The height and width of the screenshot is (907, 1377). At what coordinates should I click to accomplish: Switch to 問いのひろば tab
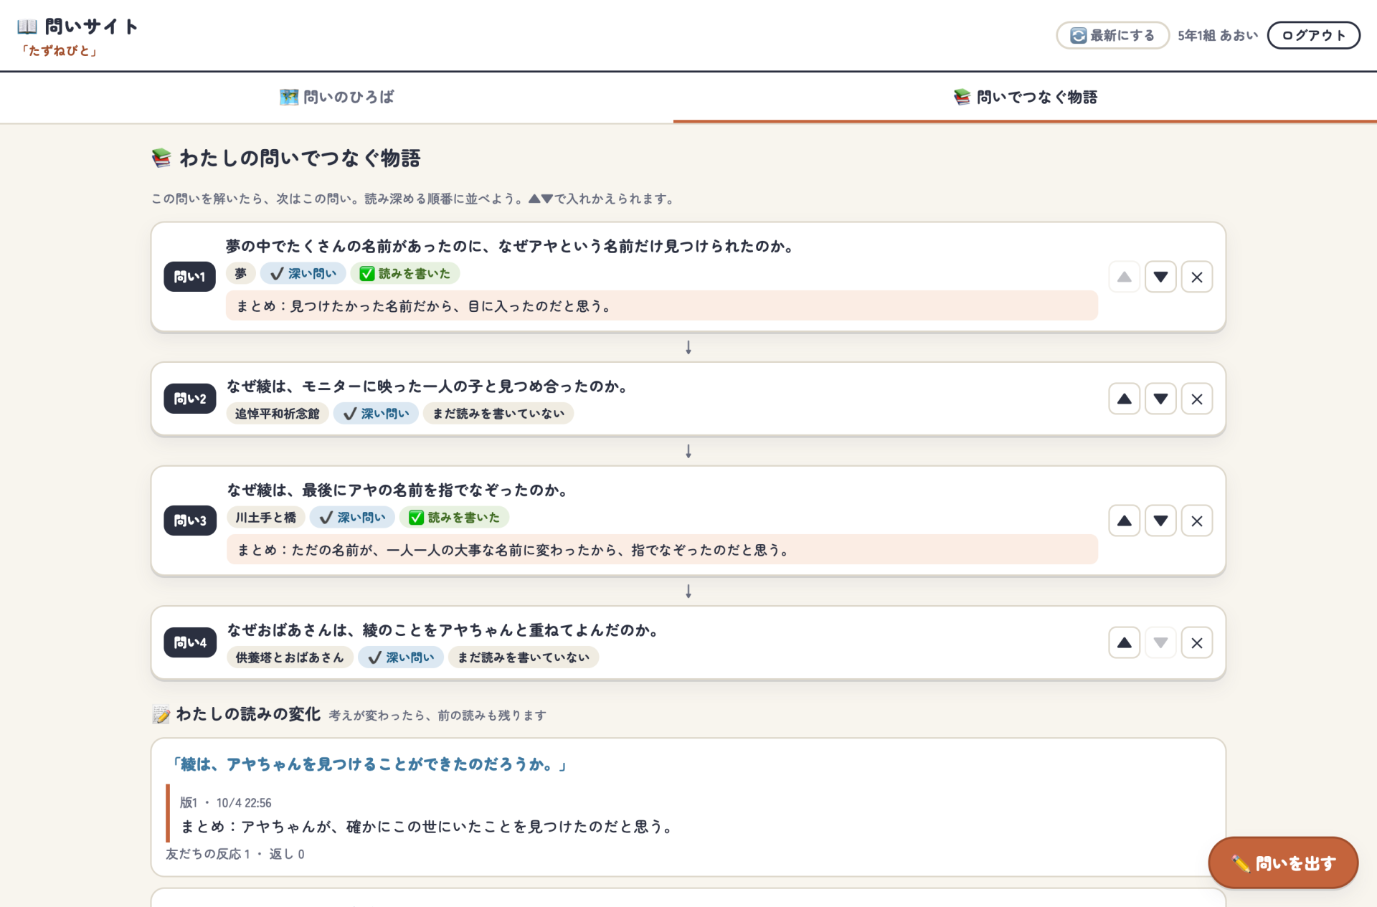click(336, 97)
